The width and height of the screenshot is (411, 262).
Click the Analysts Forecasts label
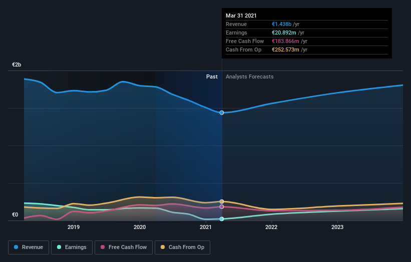tap(249, 76)
